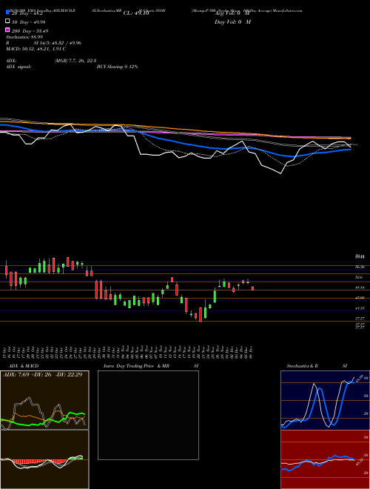The width and height of the screenshot is (370, 489).
Task: Open the blue Stochastics chart panel
Action: click(325, 400)
